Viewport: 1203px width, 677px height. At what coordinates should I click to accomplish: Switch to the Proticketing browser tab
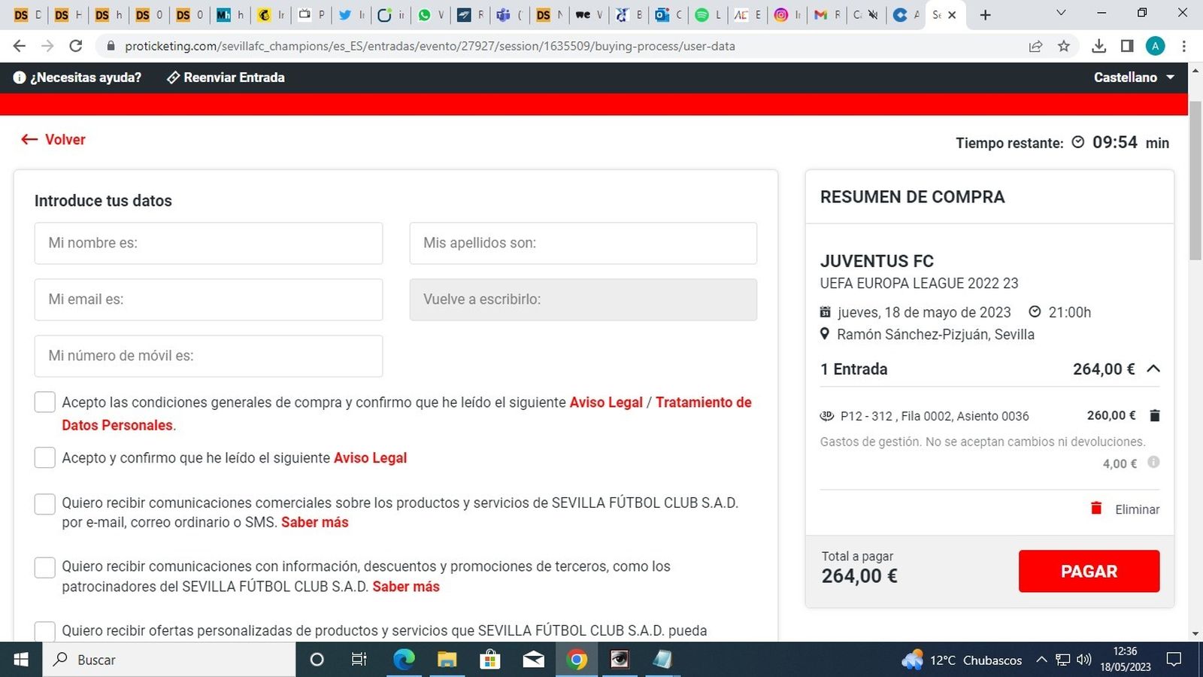938,14
